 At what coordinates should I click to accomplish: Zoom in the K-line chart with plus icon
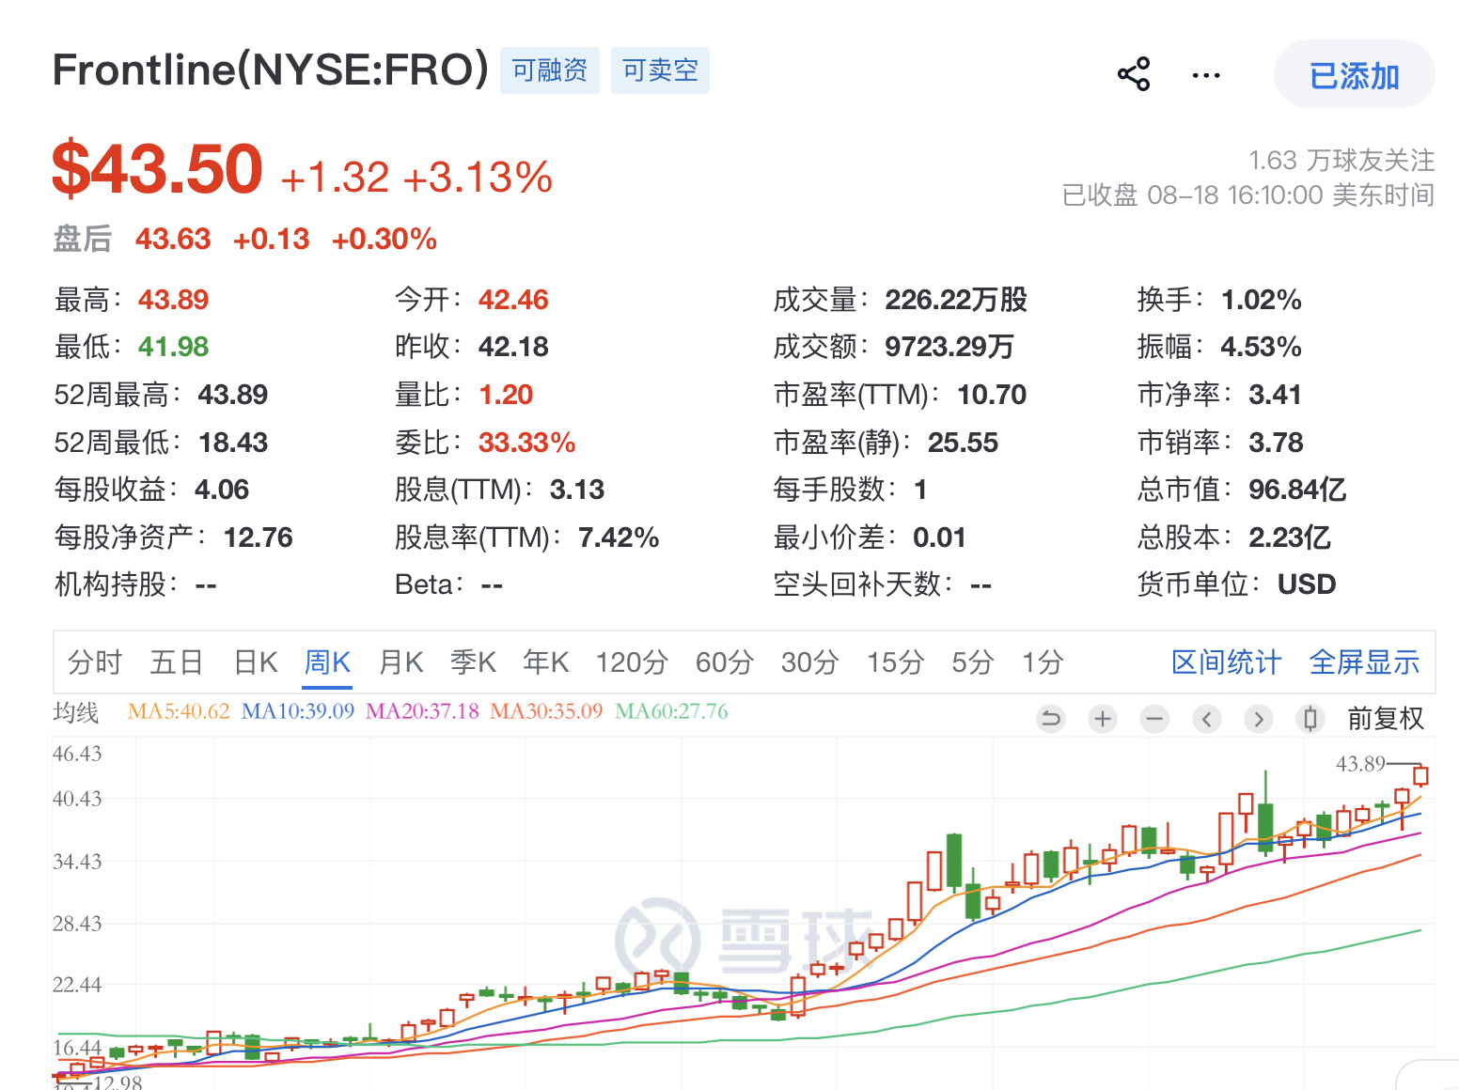pos(1103,720)
